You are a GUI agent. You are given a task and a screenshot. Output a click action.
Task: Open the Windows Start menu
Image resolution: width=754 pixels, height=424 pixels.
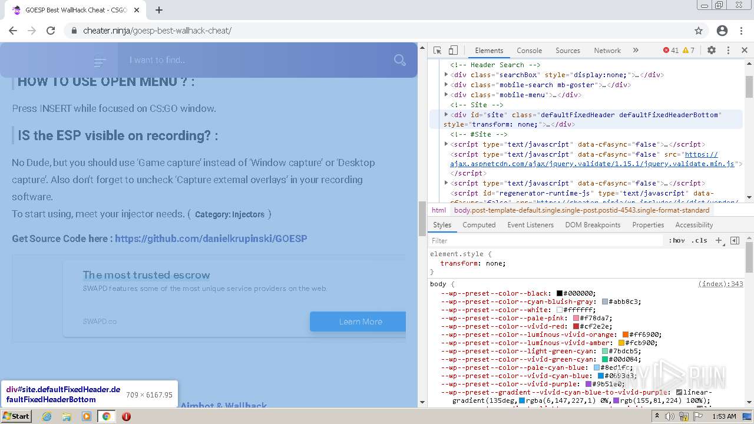tap(16, 416)
